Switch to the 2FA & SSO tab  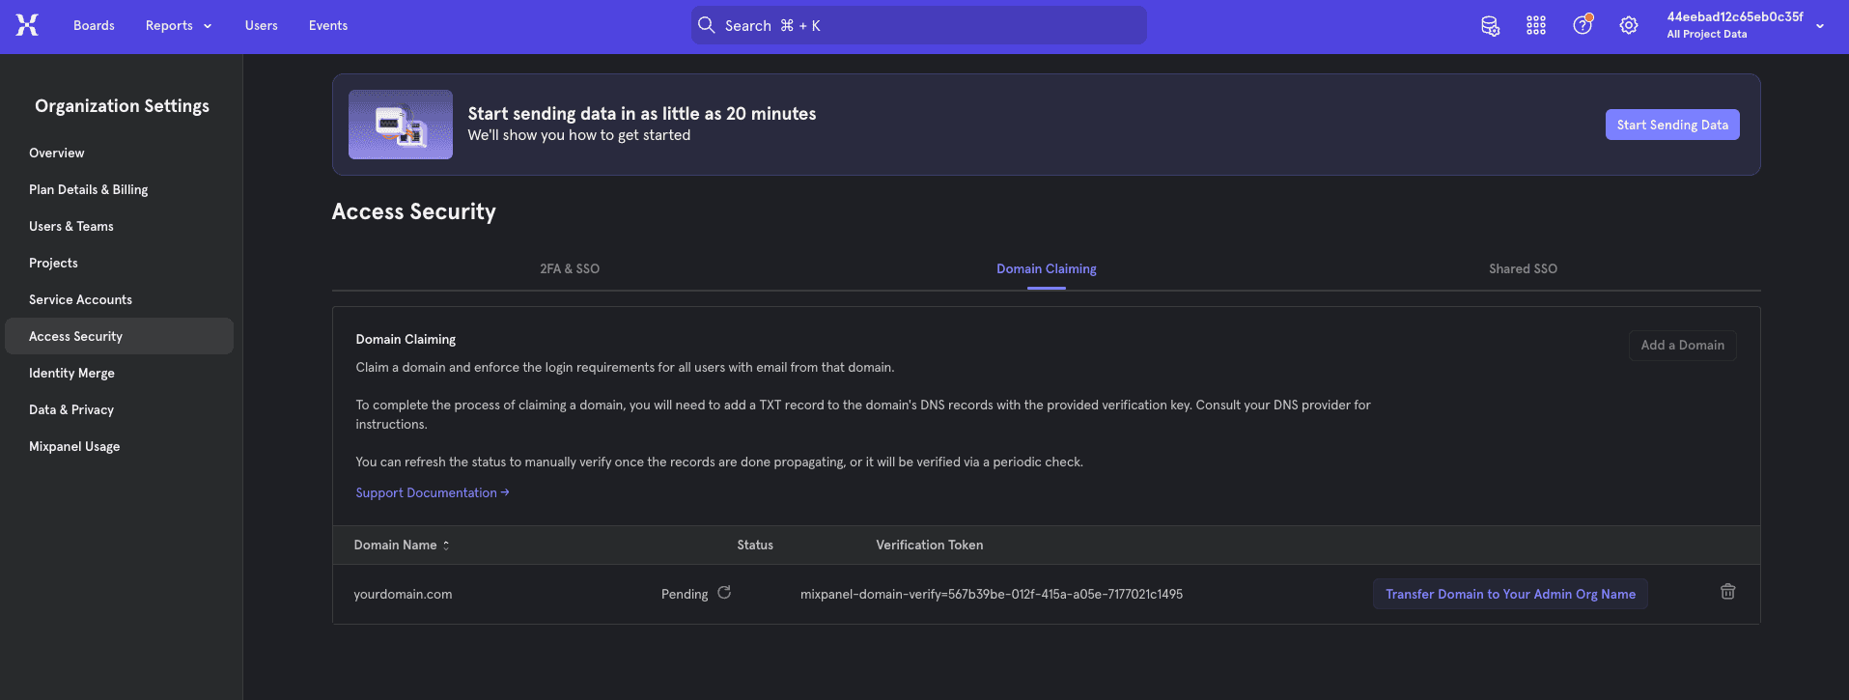(570, 269)
